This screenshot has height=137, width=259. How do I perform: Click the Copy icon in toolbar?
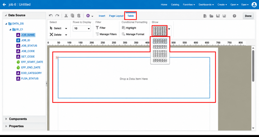point(72,16)
